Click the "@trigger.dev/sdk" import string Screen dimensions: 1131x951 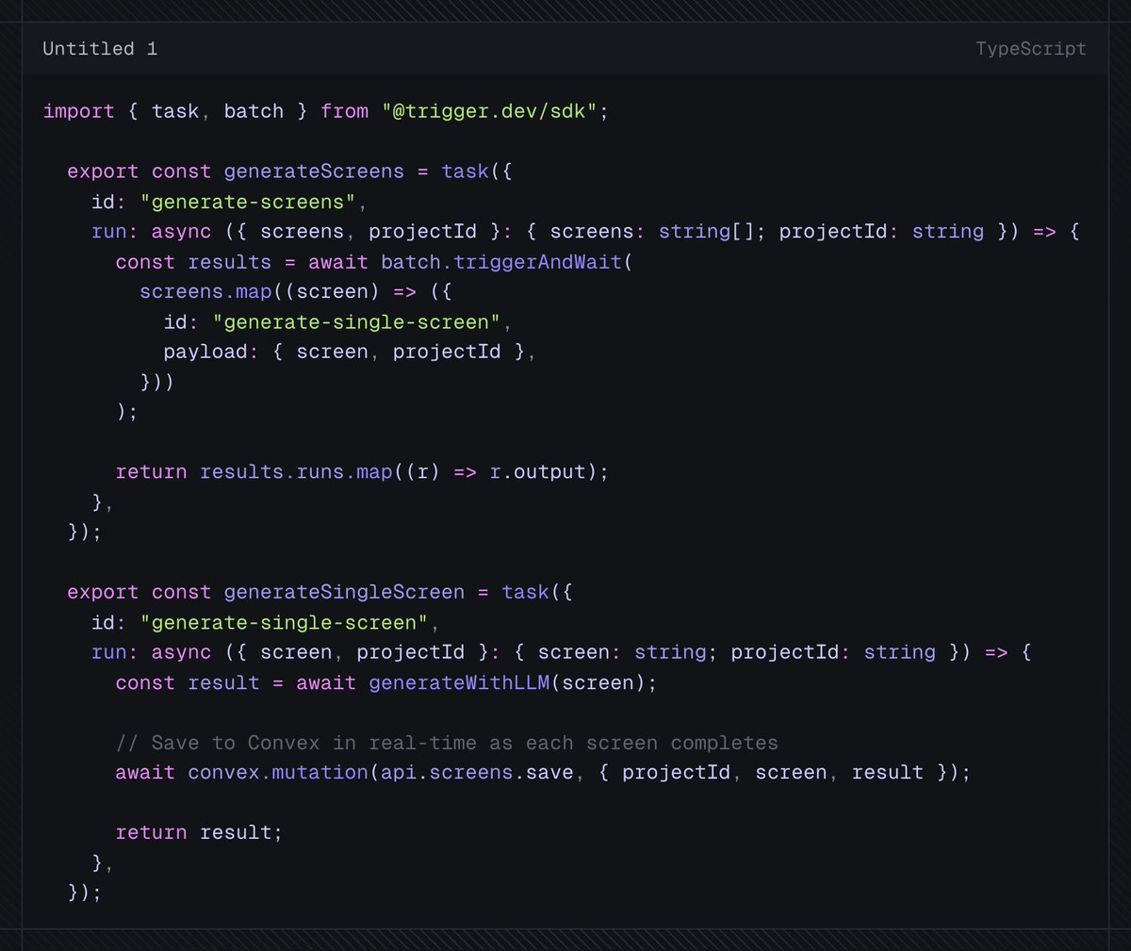(489, 111)
